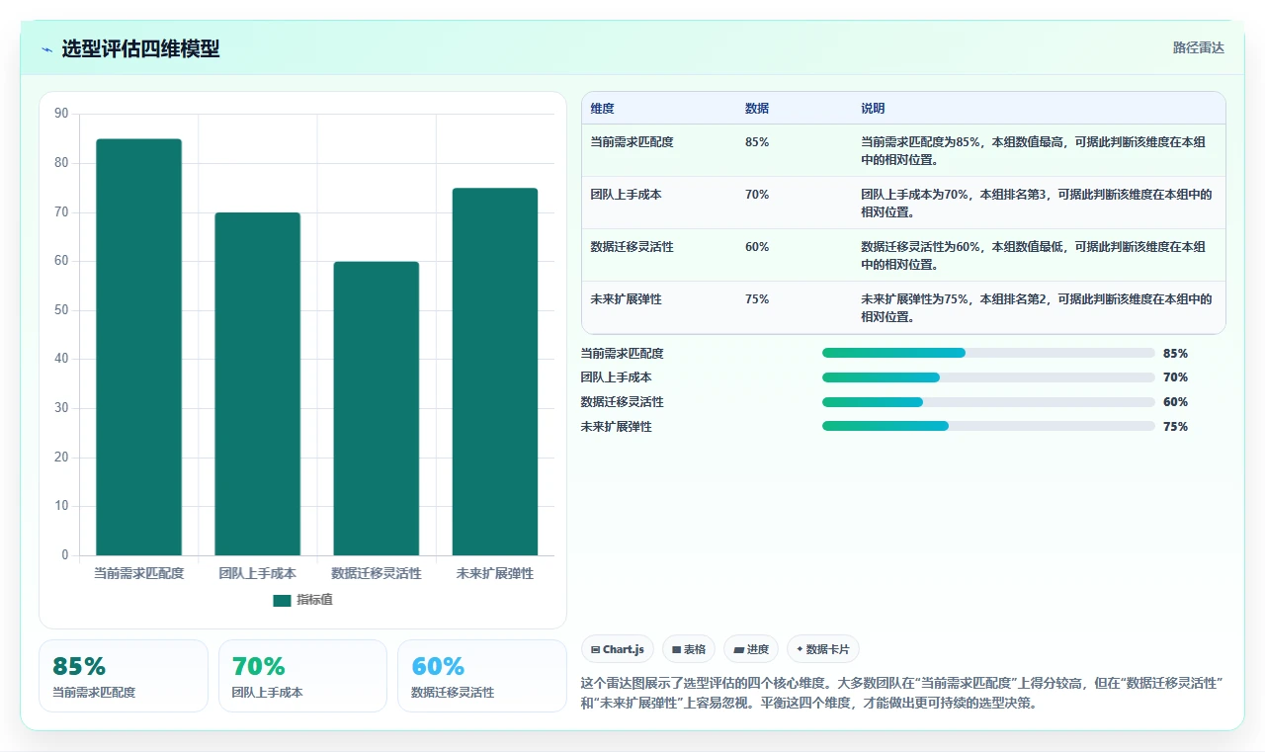Image resolution: width=1265 pixels, height=752 pixels.
Task: Click the 未来扩展弹性 progress bar
Action: (988, 427)
